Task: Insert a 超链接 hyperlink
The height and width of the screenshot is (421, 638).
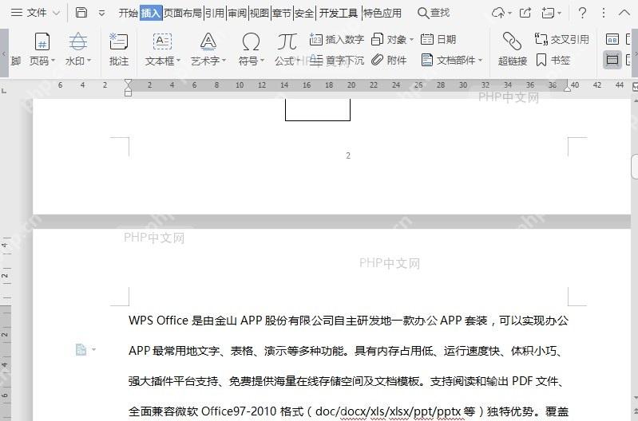Action: coord(513,49)
